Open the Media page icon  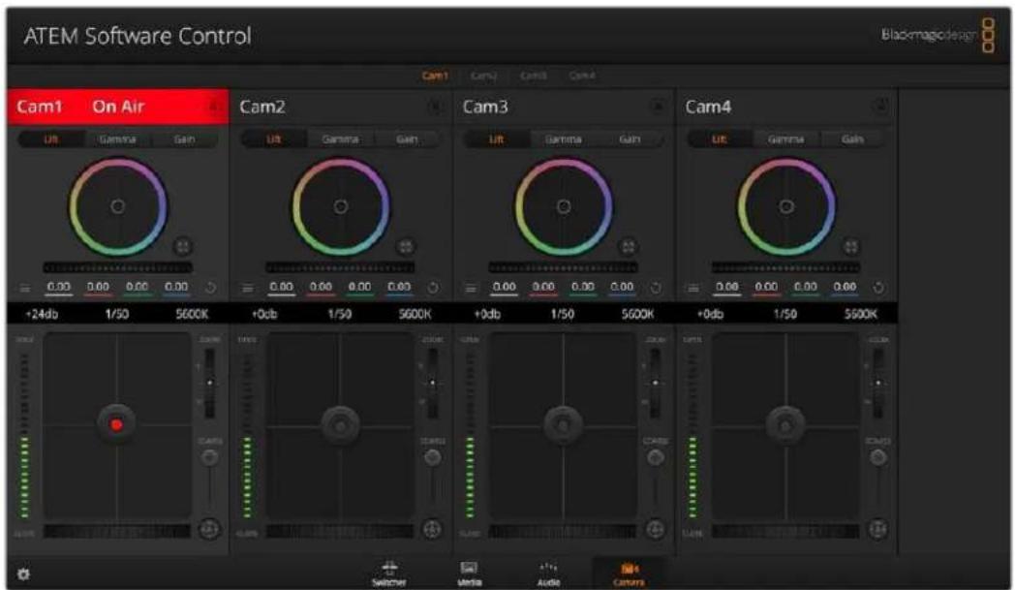(470, 574)
